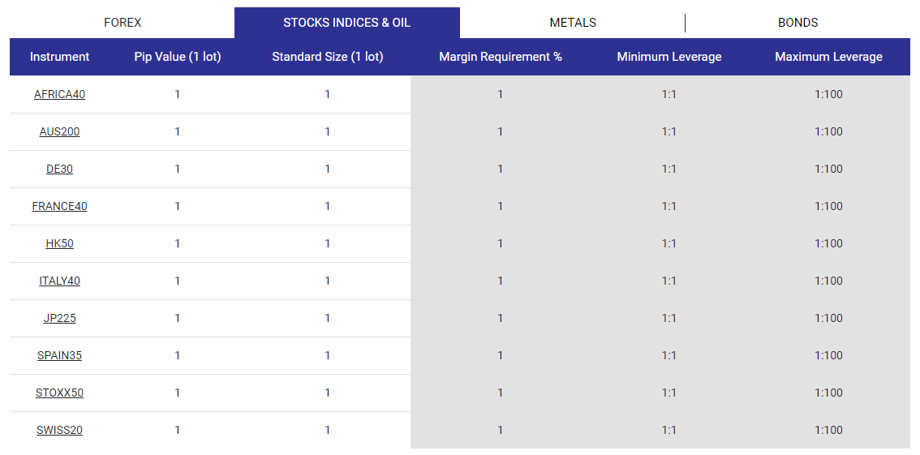
Task: Open the ITALY40 instrument link
Action: [59, 281]
